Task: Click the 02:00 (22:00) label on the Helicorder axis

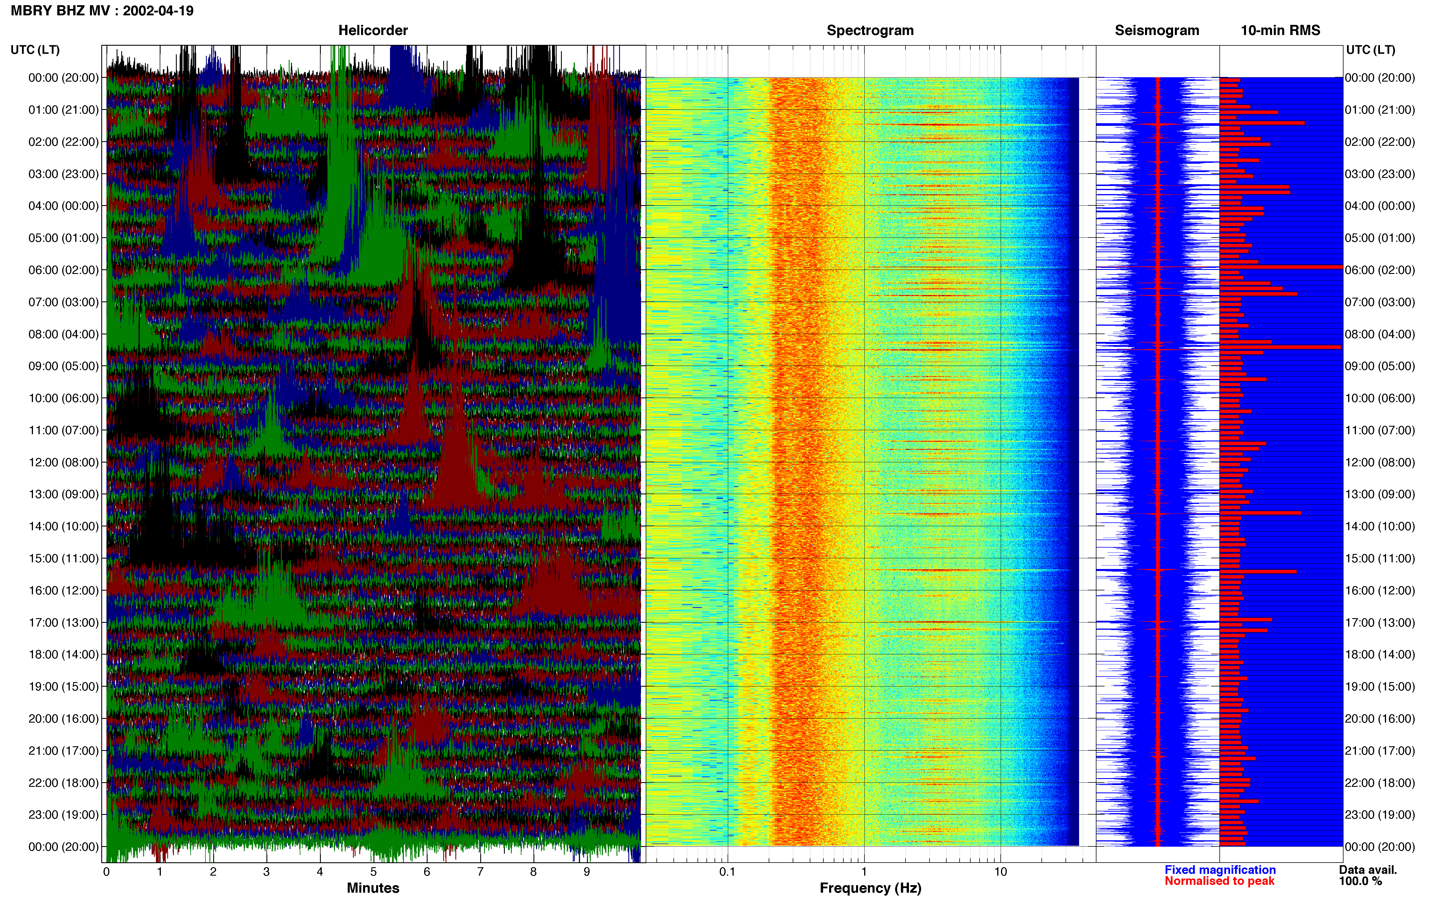Action: [64, 142]
